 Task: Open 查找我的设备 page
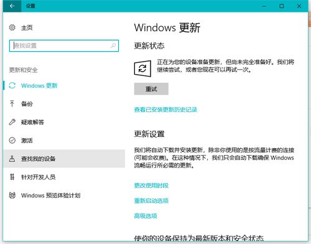tap(64, 159)
